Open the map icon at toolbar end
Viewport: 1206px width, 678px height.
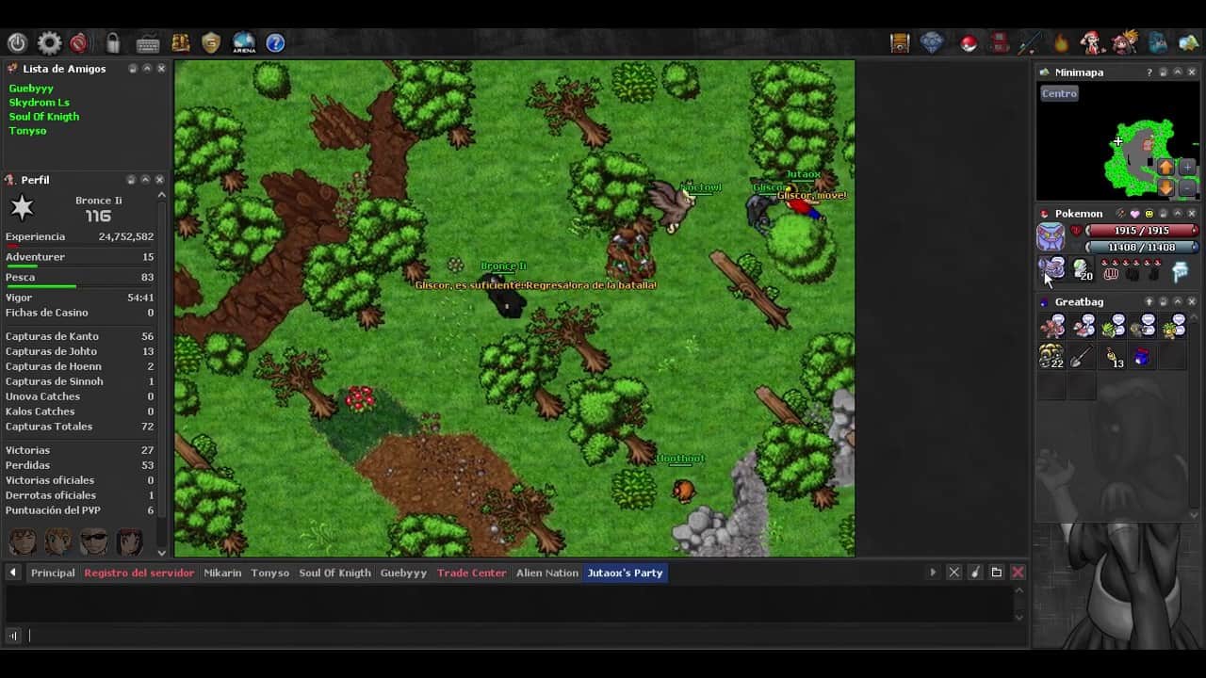pyautogui.click(x=1189, y=42)
